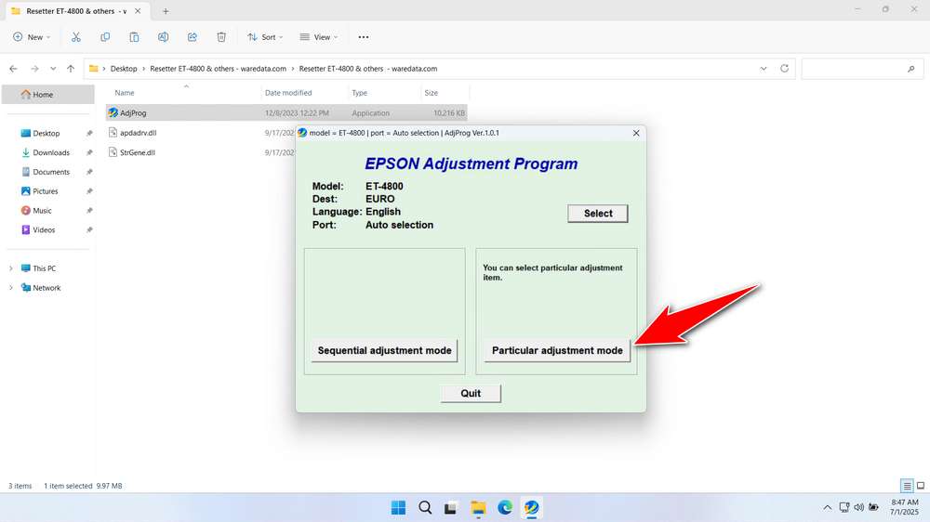This screenshot has height=522, width=930.
Task: Select the StrGene.dll file
Action: click(x=137, y=152)
